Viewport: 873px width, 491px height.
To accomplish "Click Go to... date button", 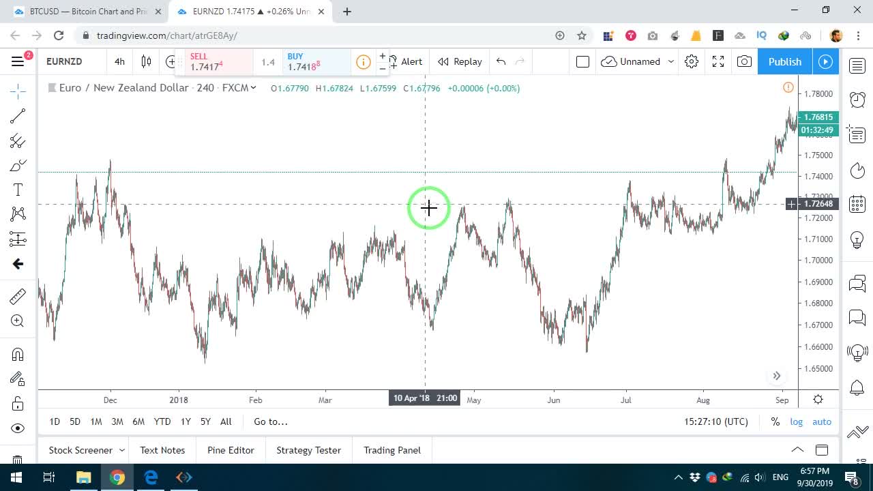I will click(271, 421).
